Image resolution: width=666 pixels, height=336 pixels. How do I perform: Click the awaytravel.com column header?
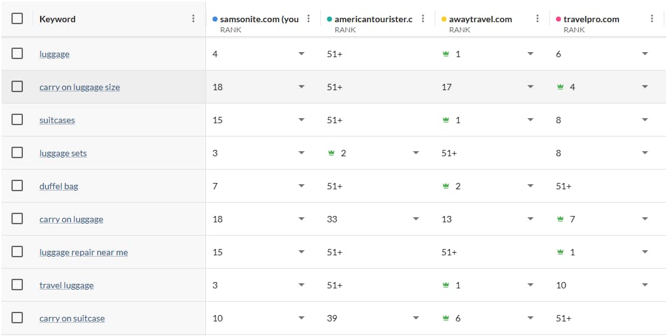point(480,19)
